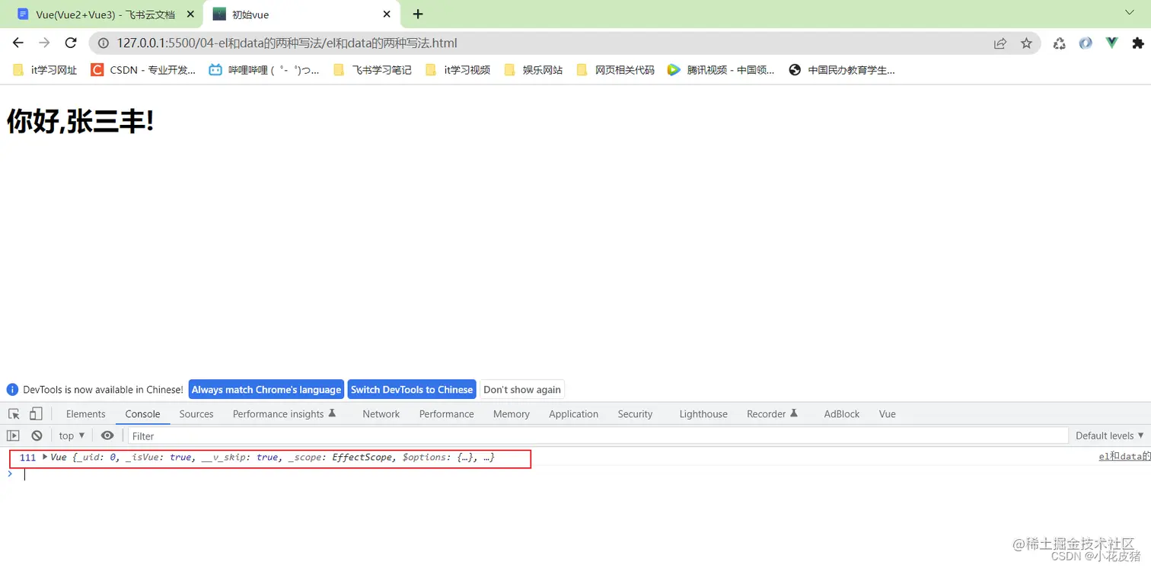
Task: Open the Vue devtools panel tab
Action: [x=887, y=414]
